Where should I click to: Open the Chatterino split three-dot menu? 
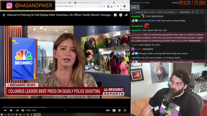[x=202, y=12]
